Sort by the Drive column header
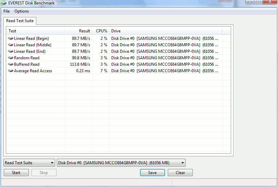278x187 pixels. click(x=166, y=31)
